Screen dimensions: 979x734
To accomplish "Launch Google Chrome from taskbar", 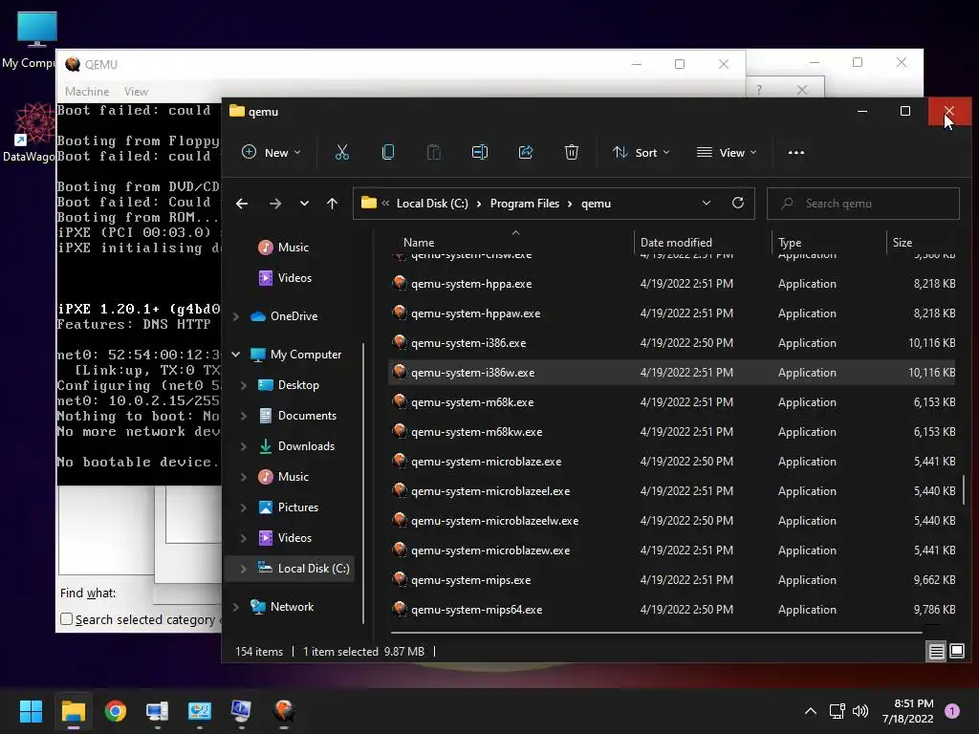I will (x=116, y=711).
